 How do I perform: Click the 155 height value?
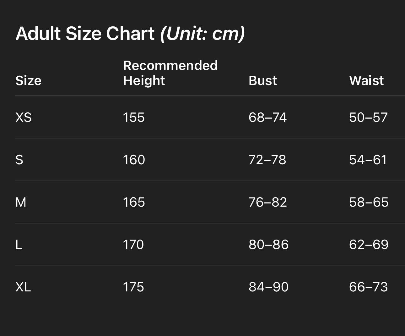coord(134,117)
